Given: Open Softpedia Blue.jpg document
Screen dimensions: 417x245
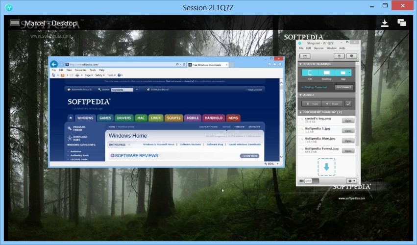Looking at the screenshot, I should 348,141.
